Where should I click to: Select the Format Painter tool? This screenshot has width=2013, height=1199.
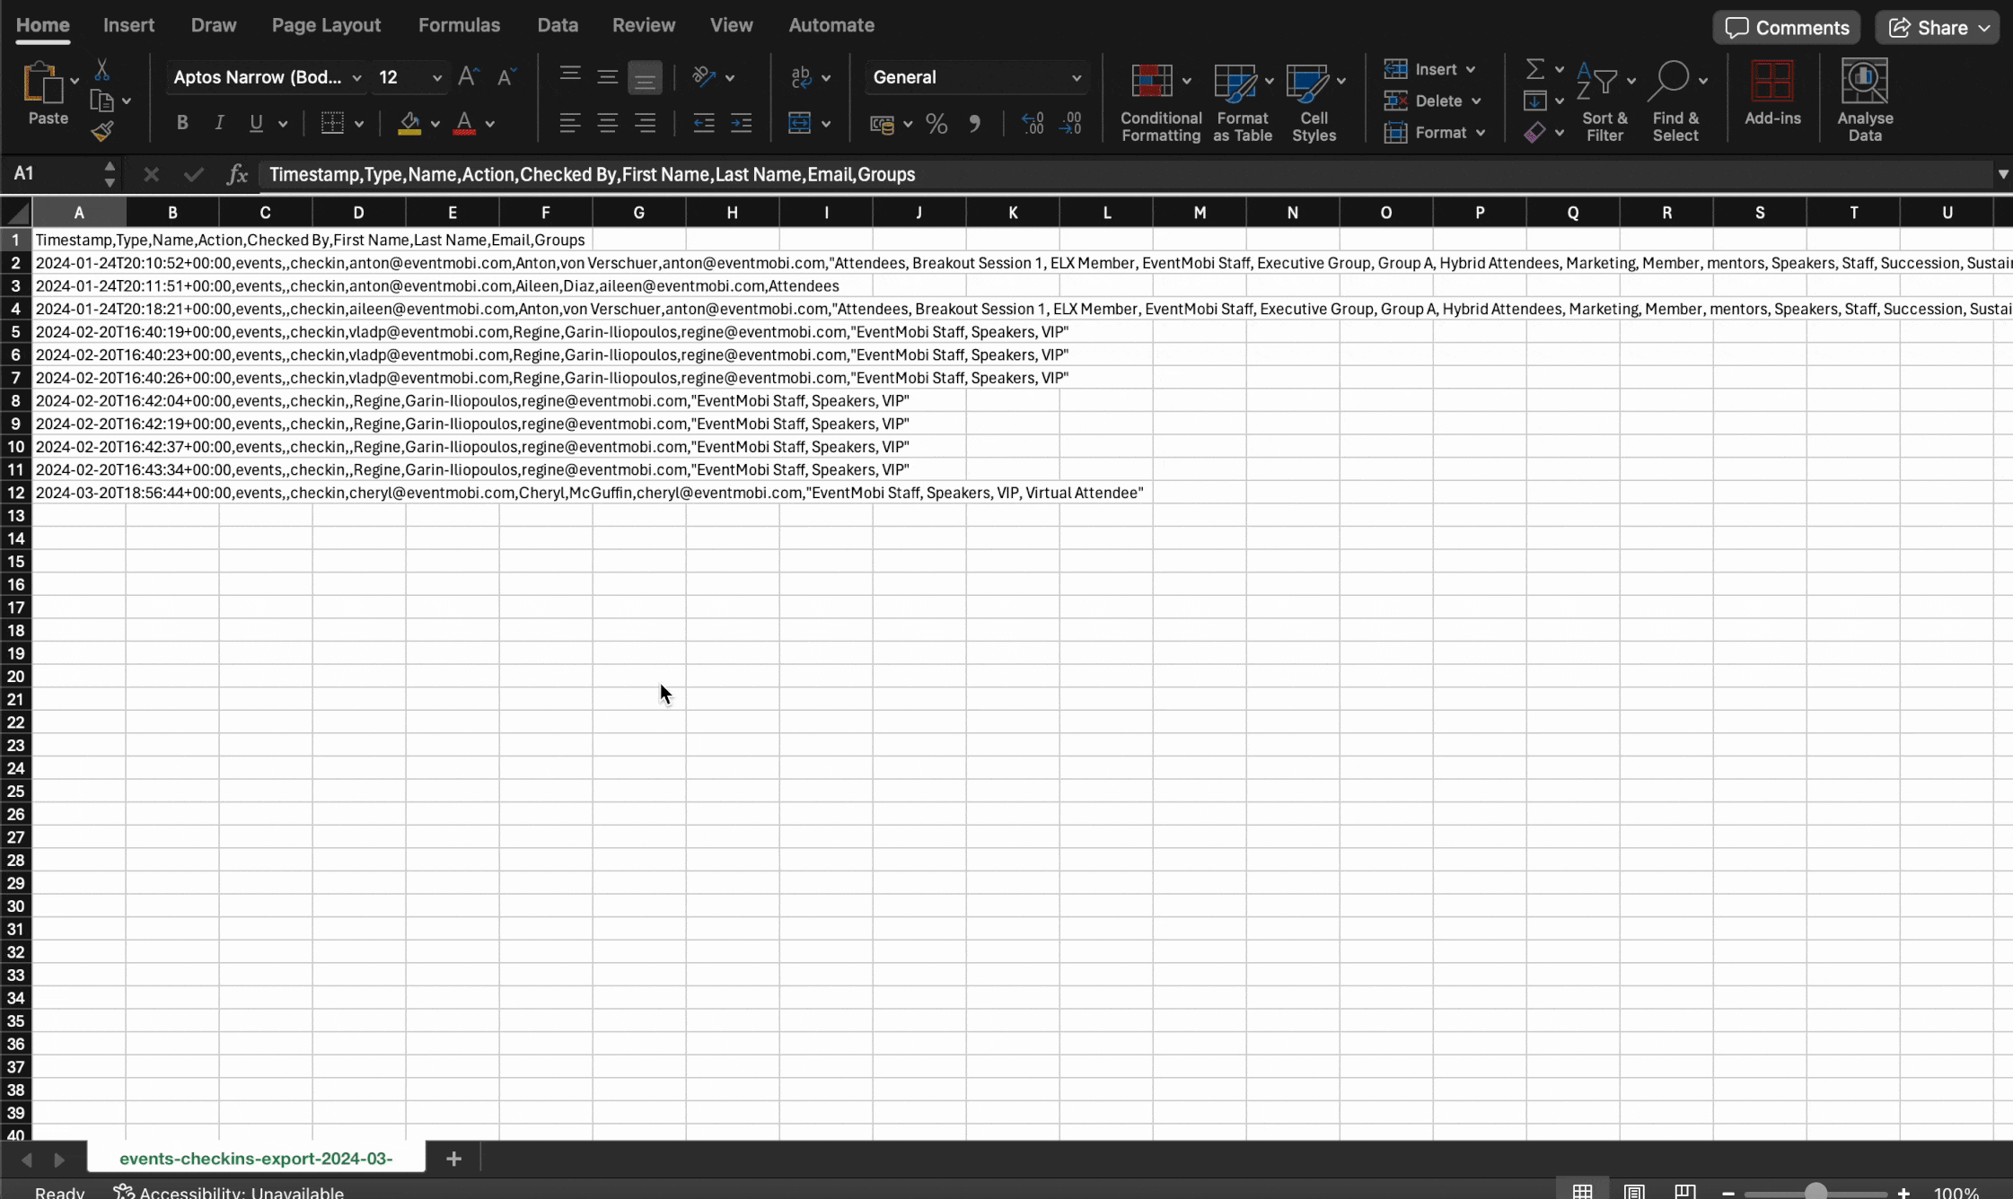tap(103, 130)
